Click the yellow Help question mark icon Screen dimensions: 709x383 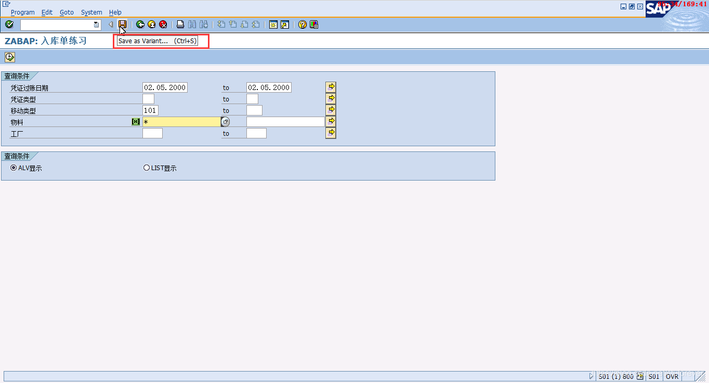coord(303,24)
